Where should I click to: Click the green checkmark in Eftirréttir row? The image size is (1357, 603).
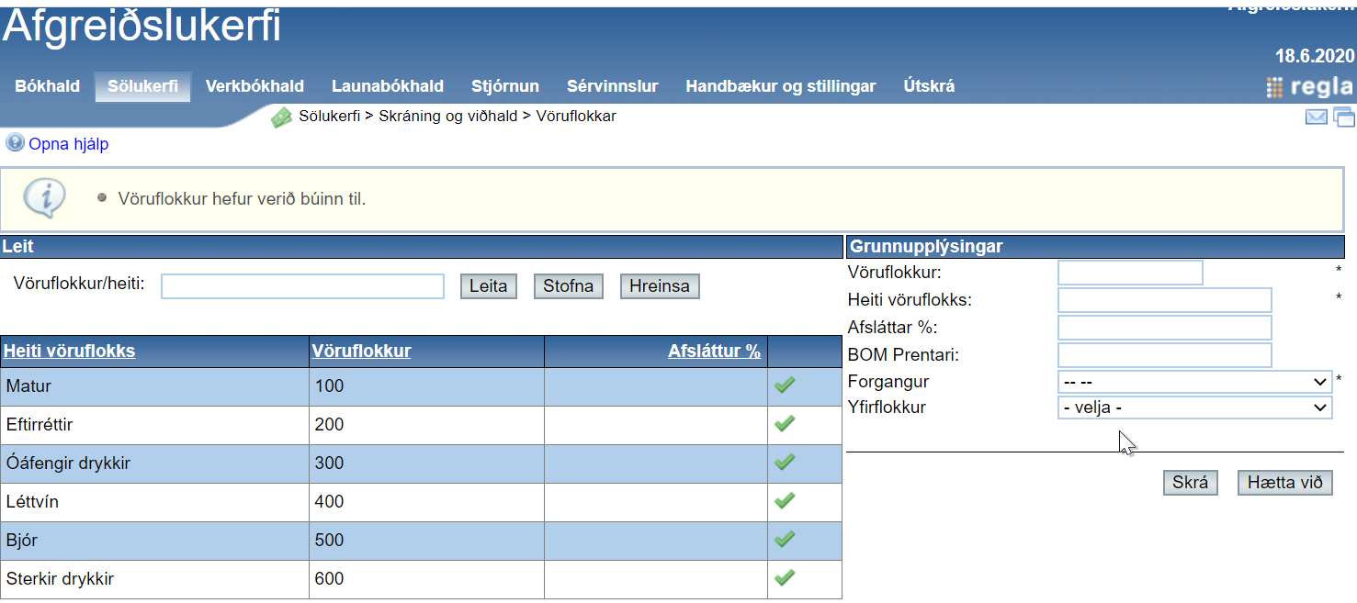(785, 424)
